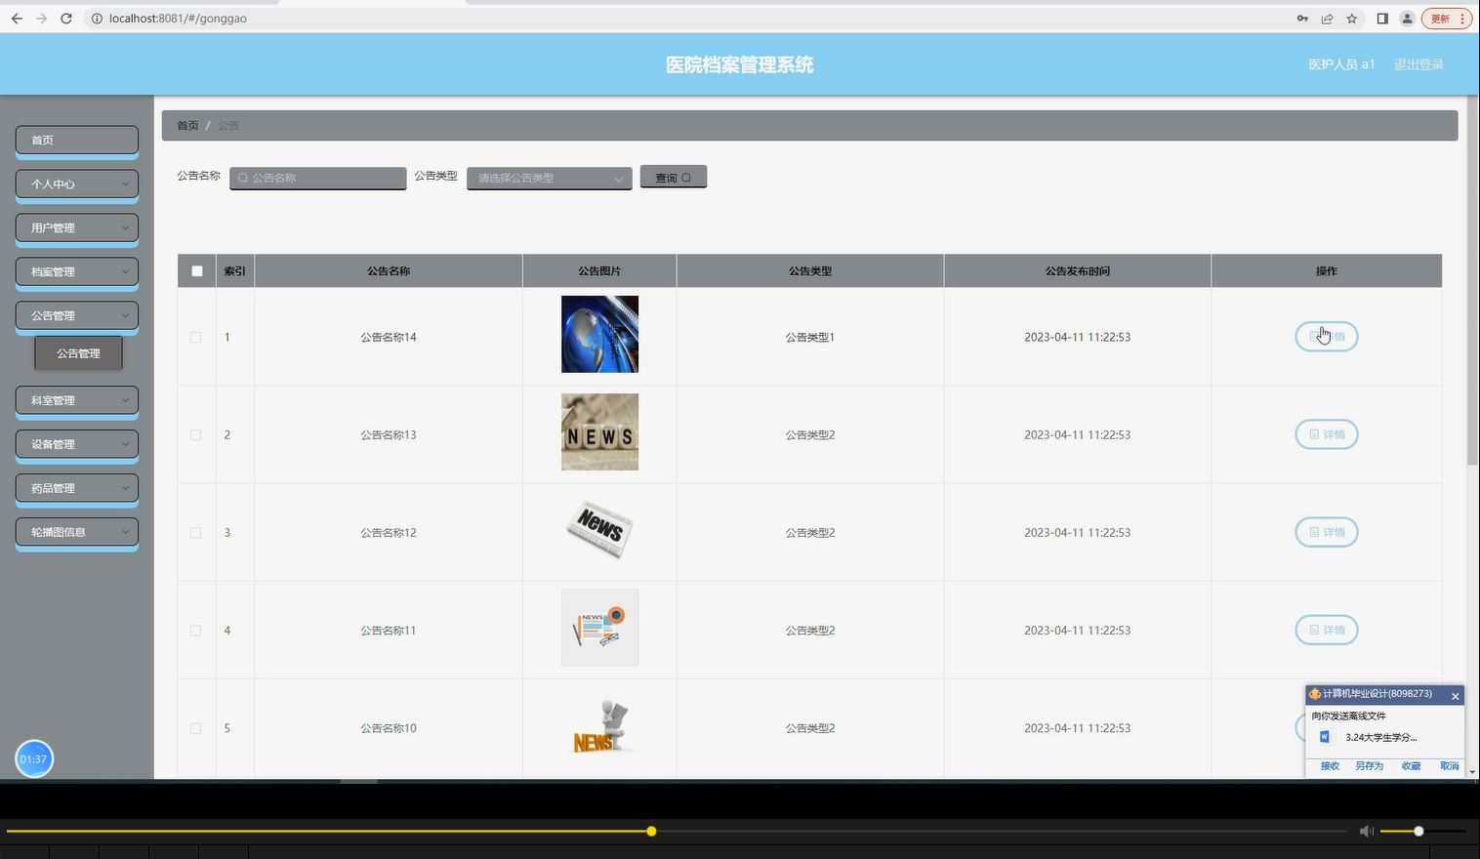Viewport: 1480px width, 859px height.
Task: Click 另存为 in the file popup
Action: click(1369, 766)
